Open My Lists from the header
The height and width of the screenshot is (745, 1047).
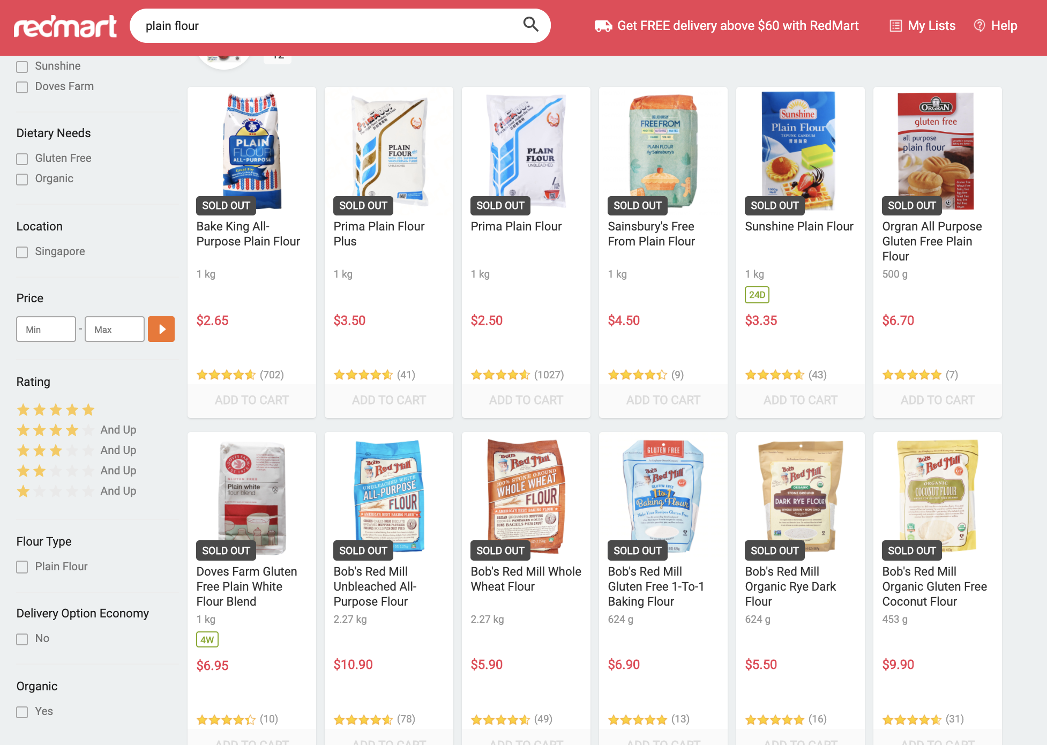(x=923, y=26)
